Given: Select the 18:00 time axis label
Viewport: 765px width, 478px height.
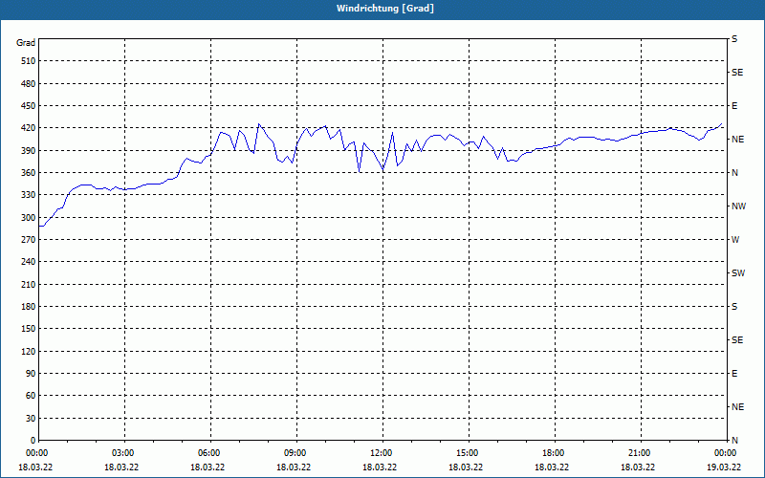Looking at the screenshot, I should point(555,453).
